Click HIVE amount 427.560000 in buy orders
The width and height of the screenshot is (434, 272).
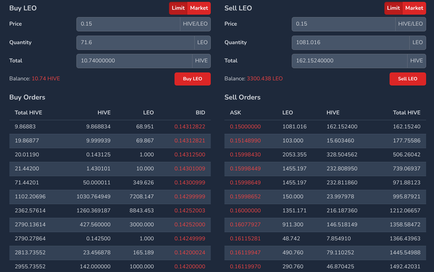[x=95, y=225]
